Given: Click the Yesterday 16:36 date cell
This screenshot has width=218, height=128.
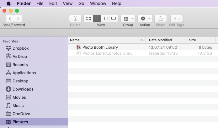Looking at the screenshot, I should click(x=163, y=53).
